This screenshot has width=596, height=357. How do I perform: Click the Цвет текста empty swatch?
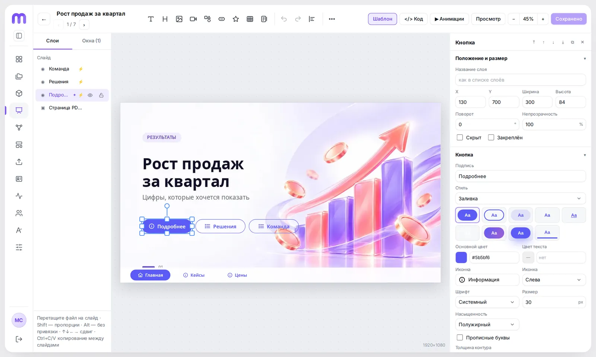click(x=528, y=257)
